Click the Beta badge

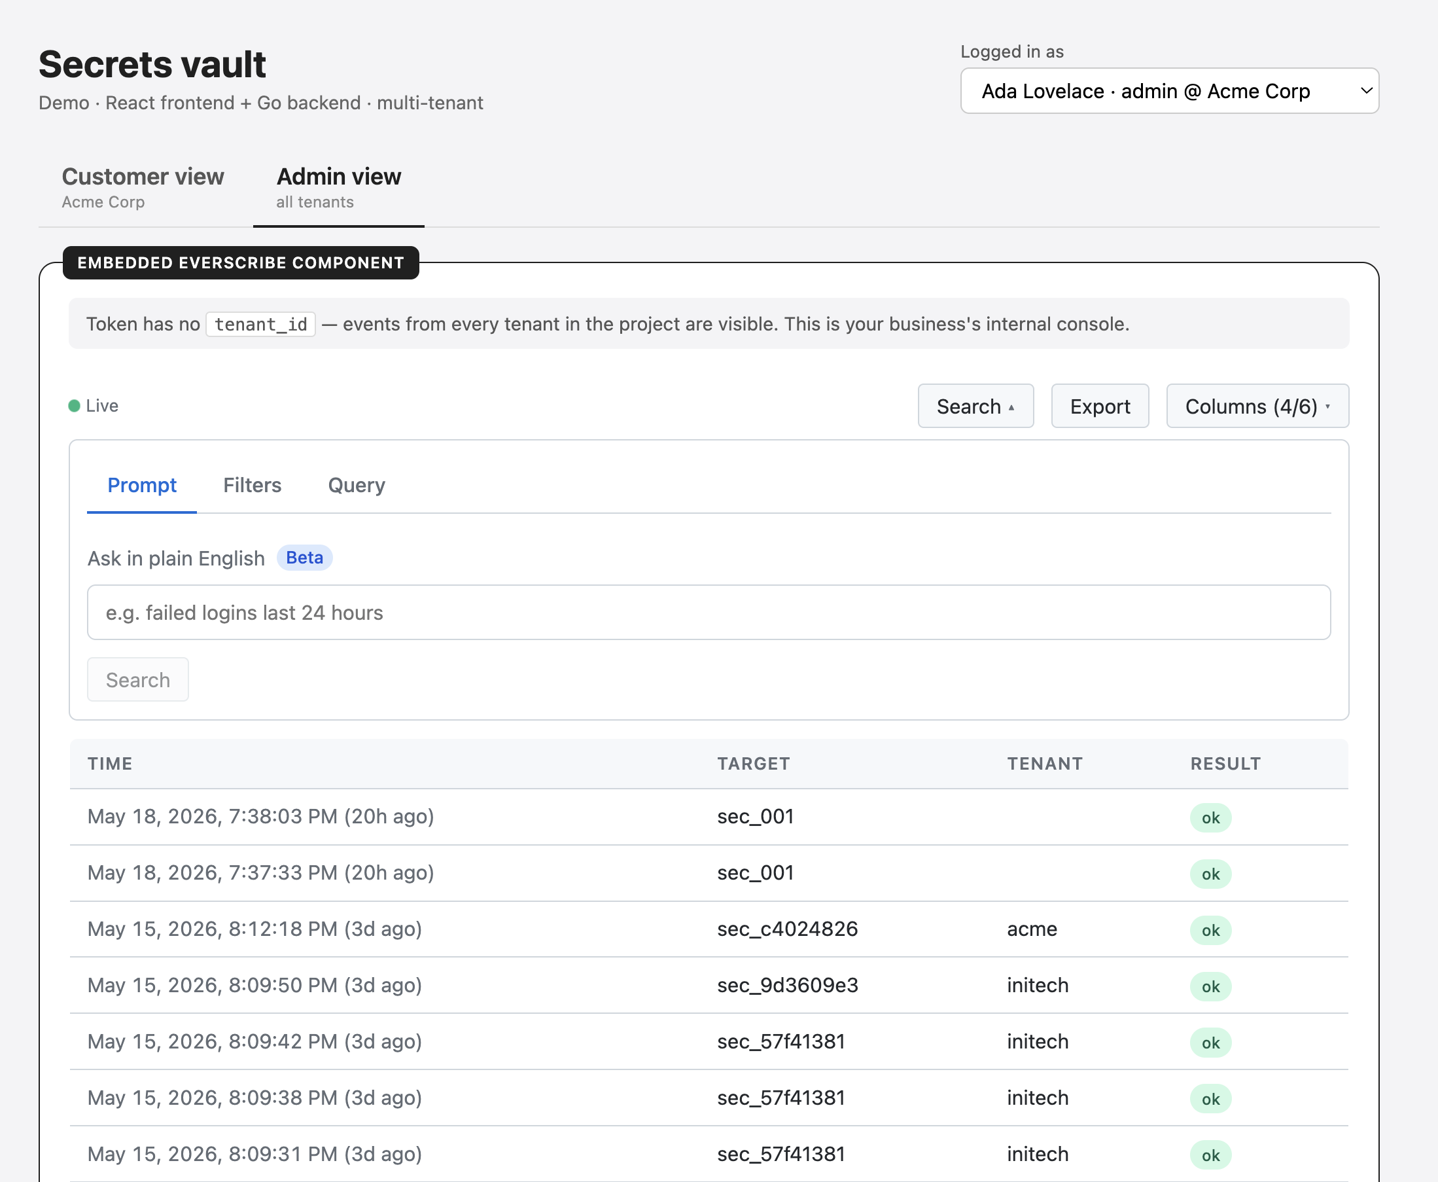(304, 558)
